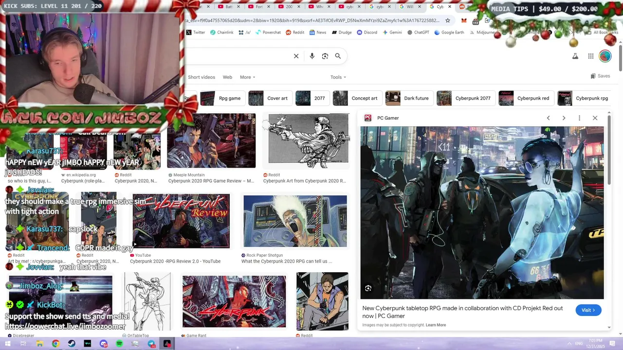Filter images by Cyberpunk 2077 chip
The width and height of the screenshot is (623, 350).
point(465,98)
